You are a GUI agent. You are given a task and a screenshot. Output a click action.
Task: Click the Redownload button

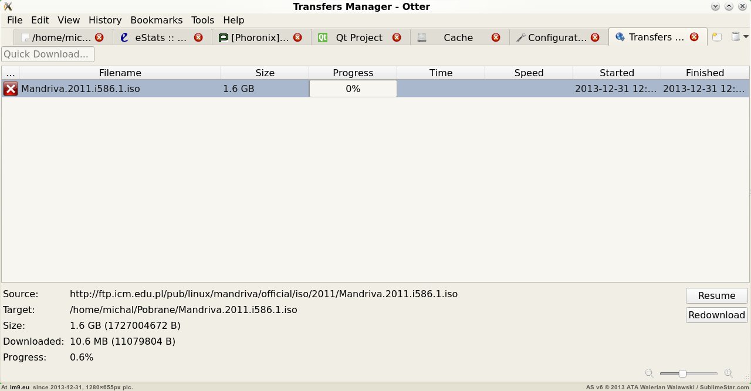716,315
